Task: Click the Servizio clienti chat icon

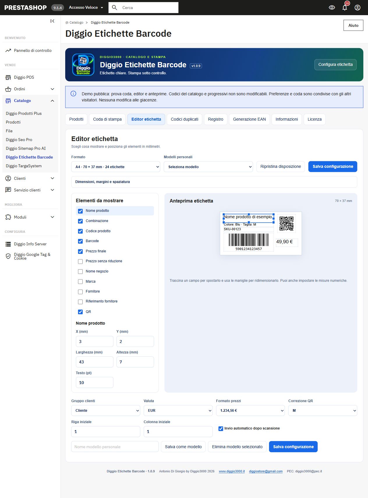Action: coord(8,190)
